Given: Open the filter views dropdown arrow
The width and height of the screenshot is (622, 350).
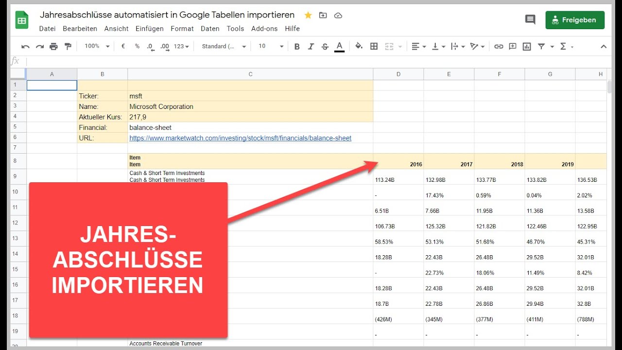Looking at the screenshot, I should (x=552, y=47).
